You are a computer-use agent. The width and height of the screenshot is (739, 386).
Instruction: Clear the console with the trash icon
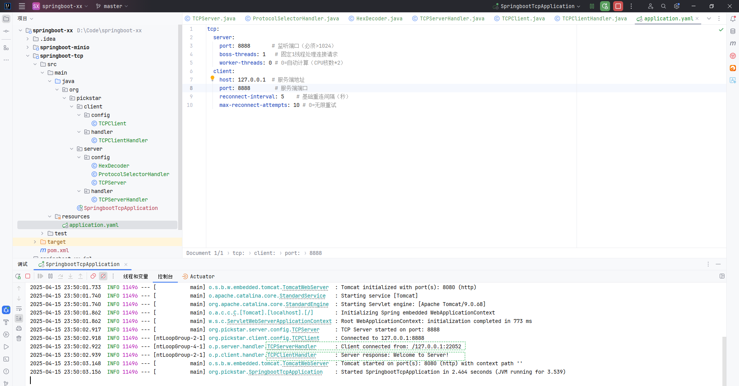click(x=19, y=338)
